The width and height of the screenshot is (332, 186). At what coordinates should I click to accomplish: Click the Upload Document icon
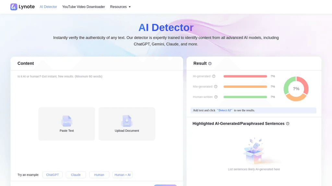127,121
